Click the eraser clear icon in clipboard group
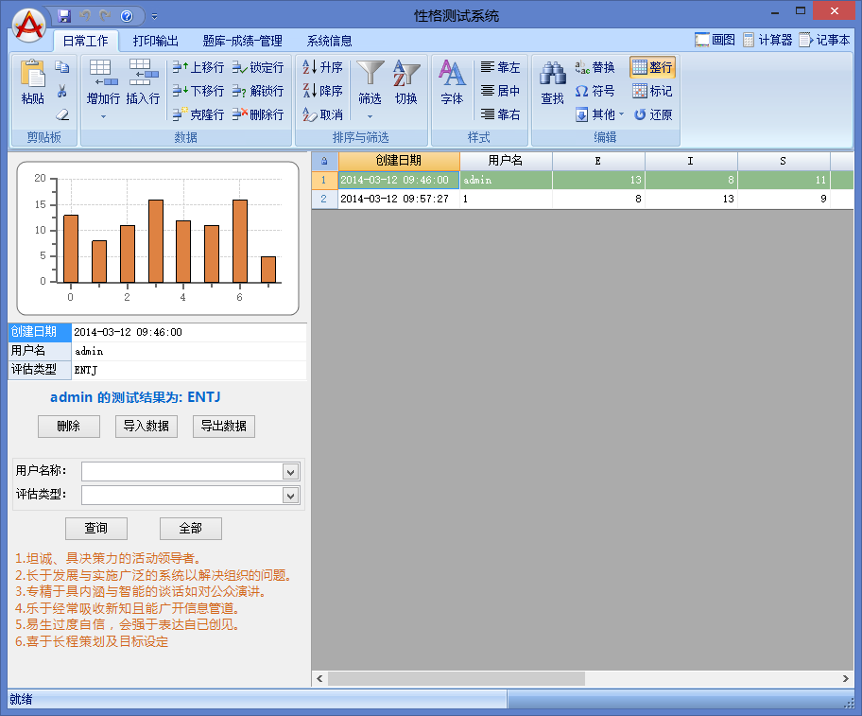Screen dimensions: 862x716 pos(62,114)
